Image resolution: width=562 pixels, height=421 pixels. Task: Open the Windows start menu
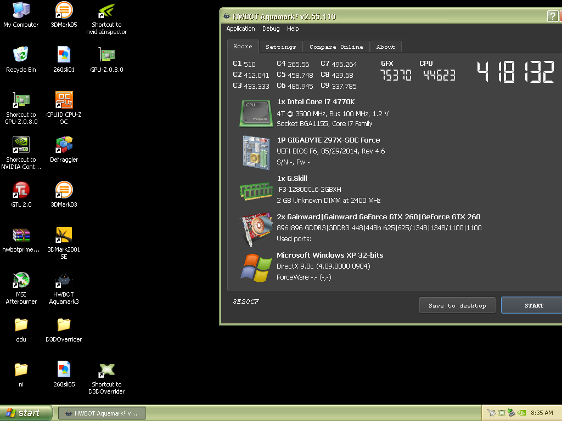point(26,413)
